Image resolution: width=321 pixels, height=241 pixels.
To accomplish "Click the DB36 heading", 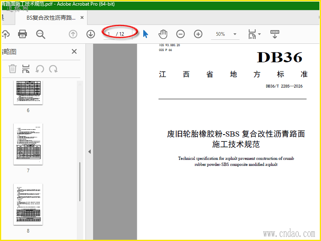I will click(x=280, y=57).
